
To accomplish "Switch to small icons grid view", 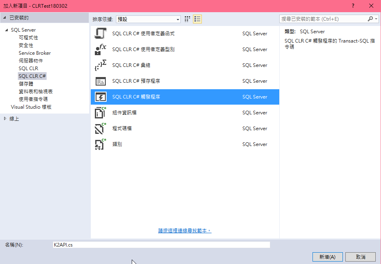I will (187, 19).
